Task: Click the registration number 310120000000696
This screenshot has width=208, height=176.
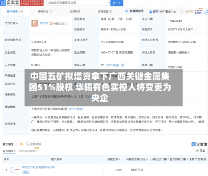Action: (112, 42)
